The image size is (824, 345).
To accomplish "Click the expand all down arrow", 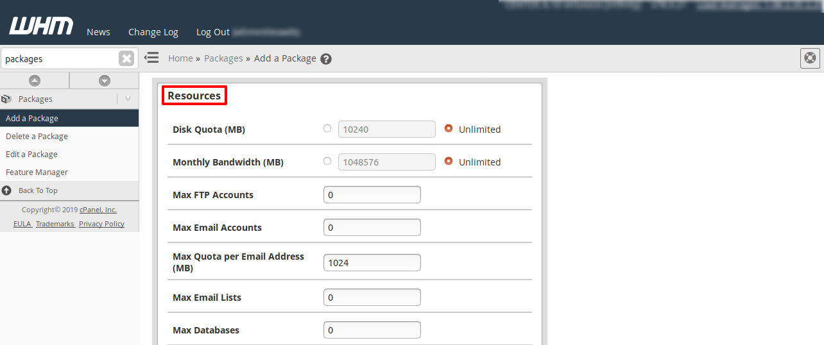I will (105, 81).
